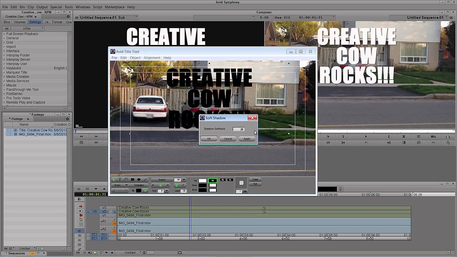
Task: Toggle the A1 track selector
Action: click(104, 221)
